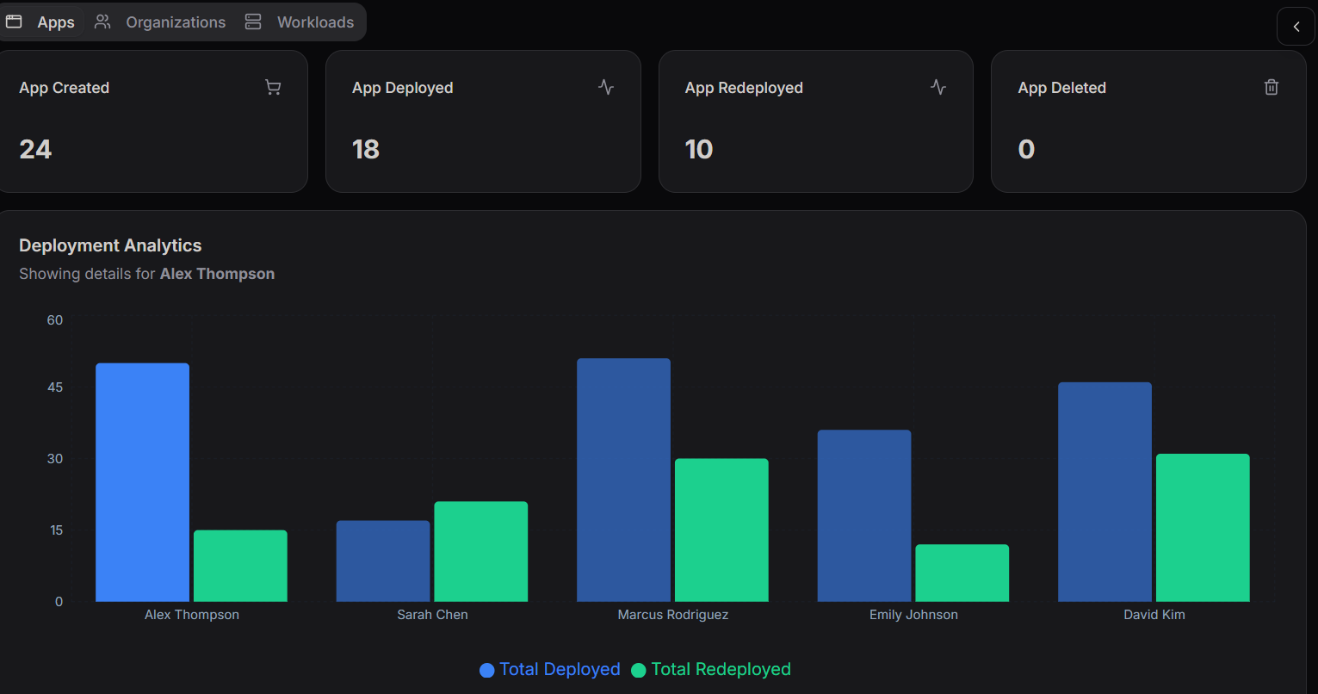1318x694 pixels.
Task: Click the activity pulse icon in App Deployed
Action: (x=606, y=87)
